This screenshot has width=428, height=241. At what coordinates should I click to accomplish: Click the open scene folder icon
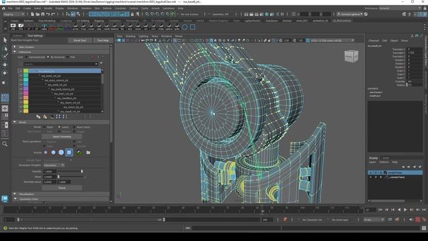[37, 14]
